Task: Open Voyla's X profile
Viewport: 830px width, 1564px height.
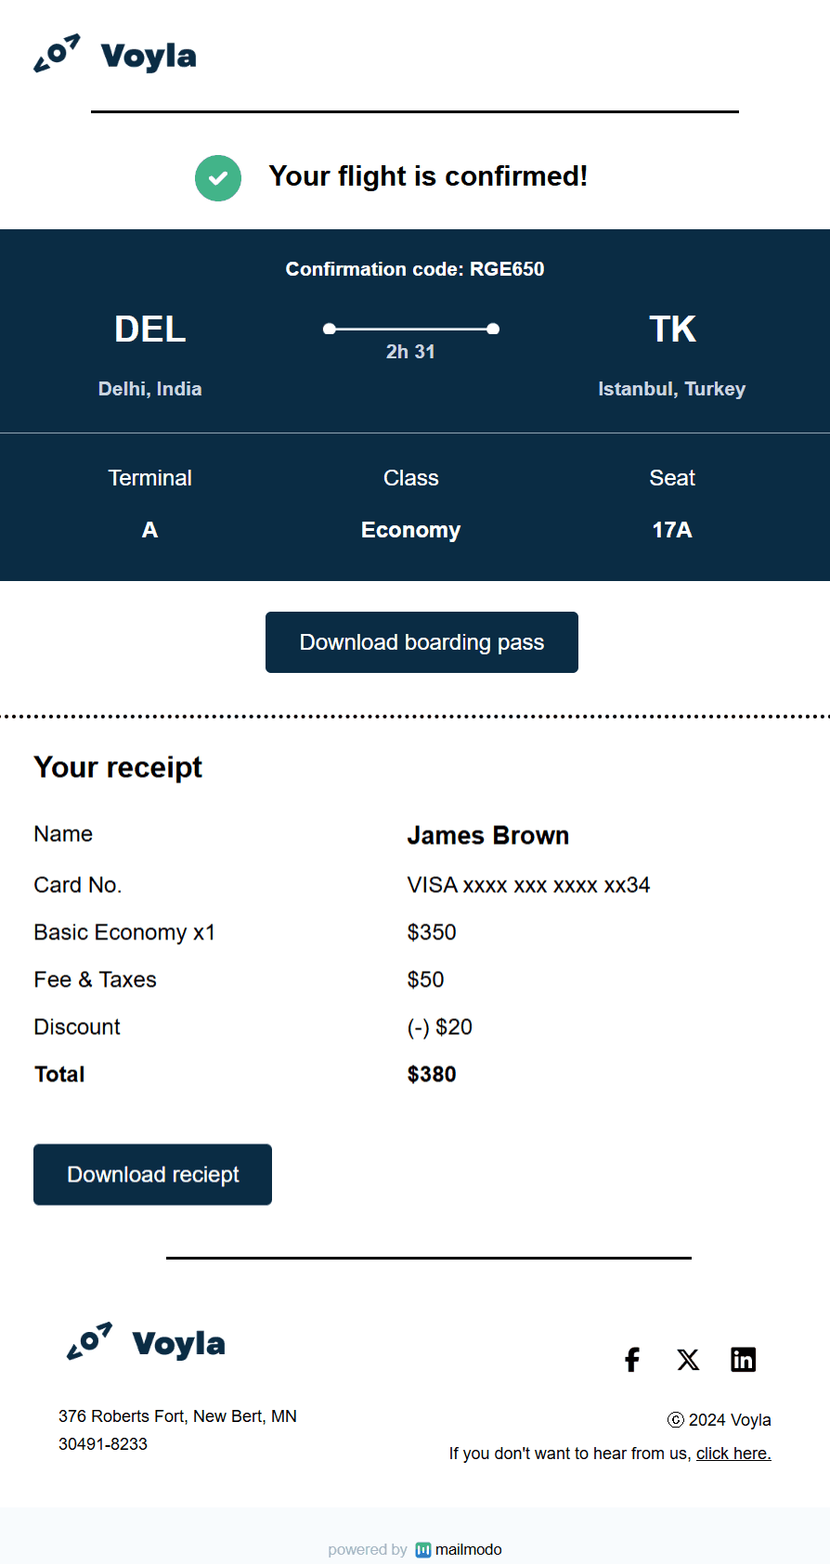Action: click(x=688, y=1360)
